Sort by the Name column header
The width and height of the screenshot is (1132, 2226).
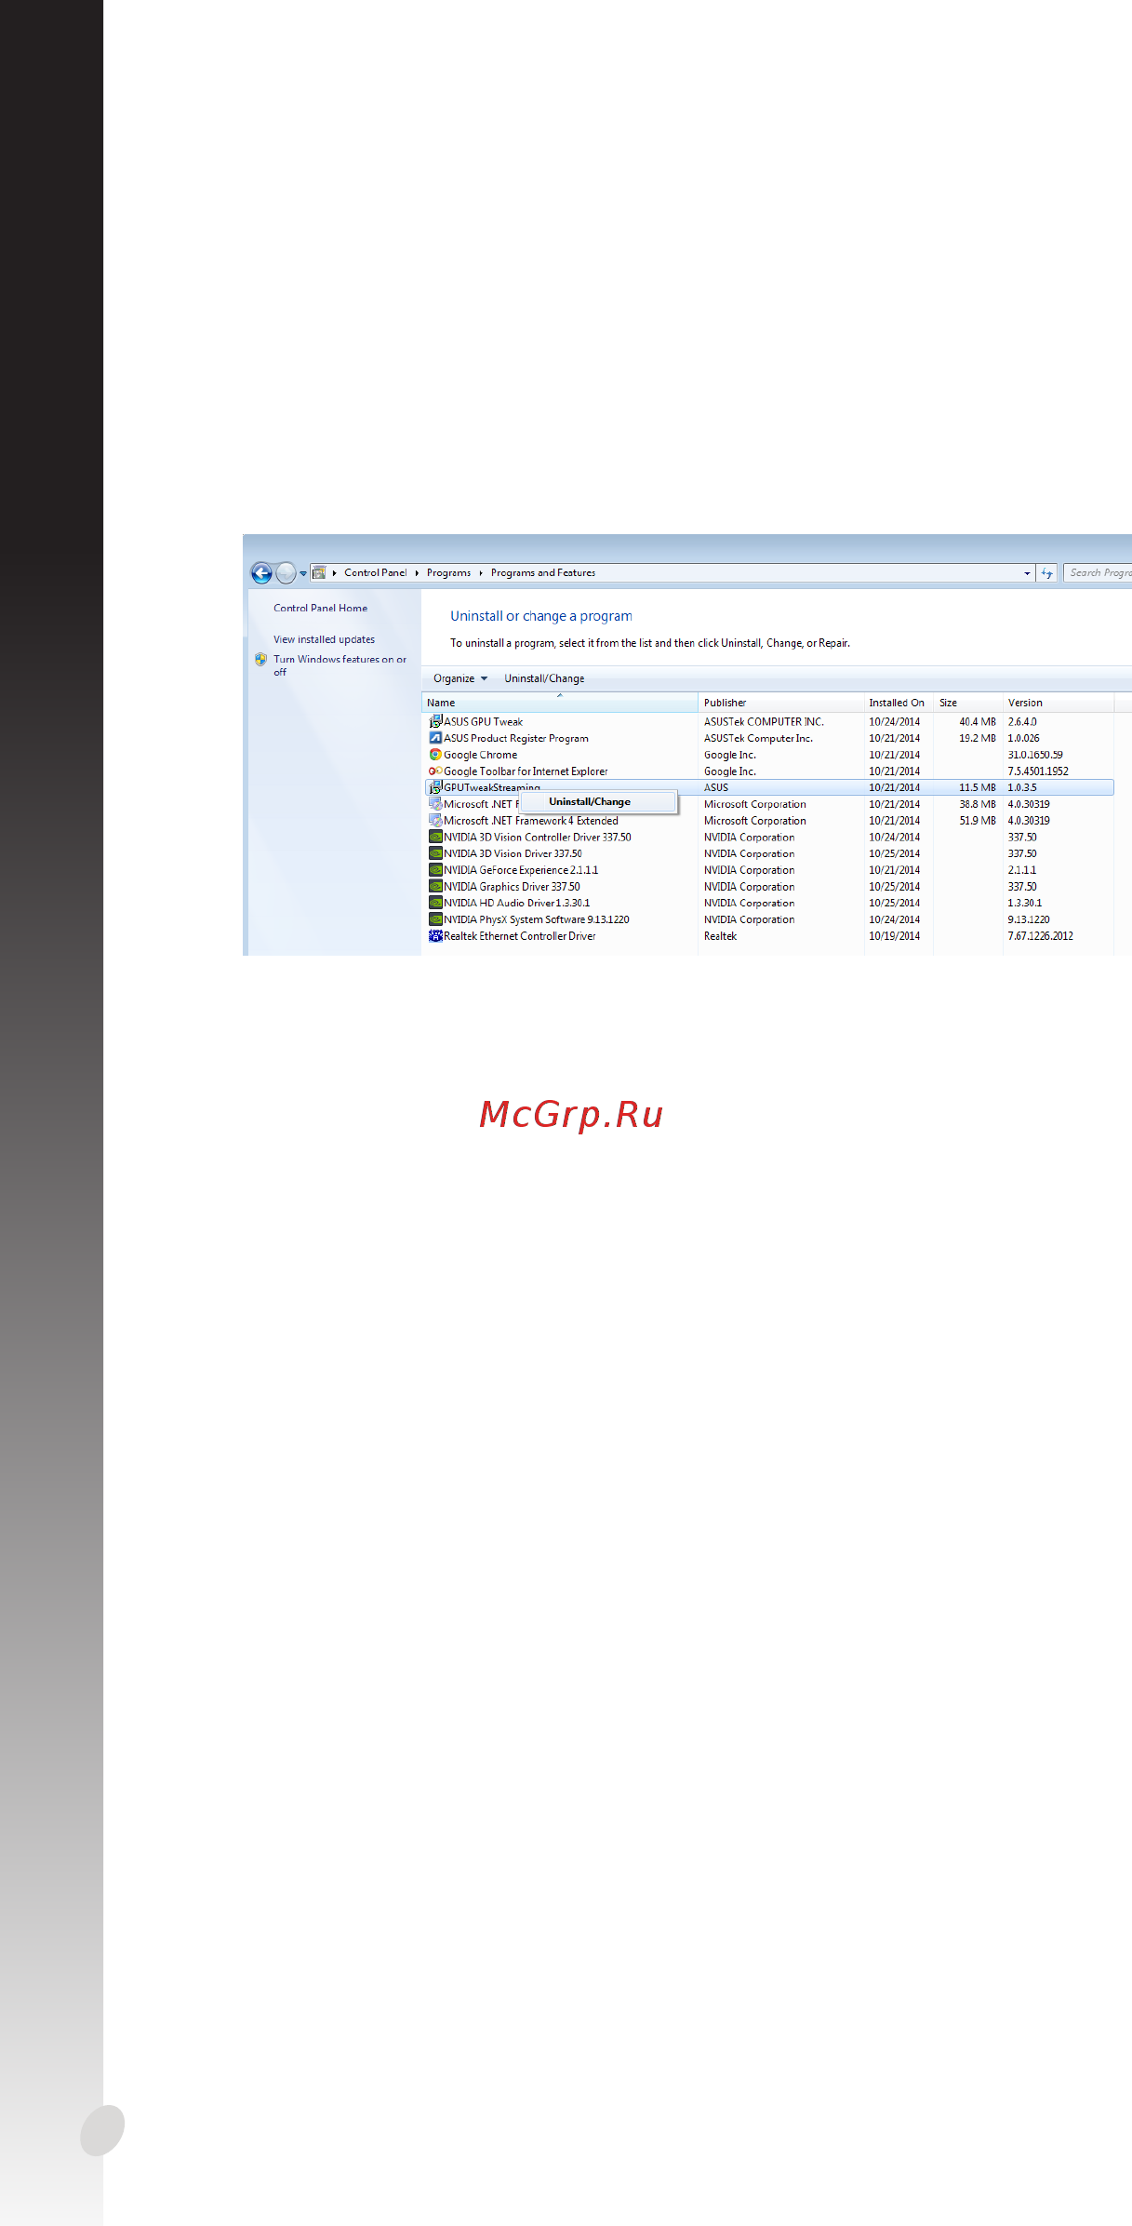coord(560,703)
